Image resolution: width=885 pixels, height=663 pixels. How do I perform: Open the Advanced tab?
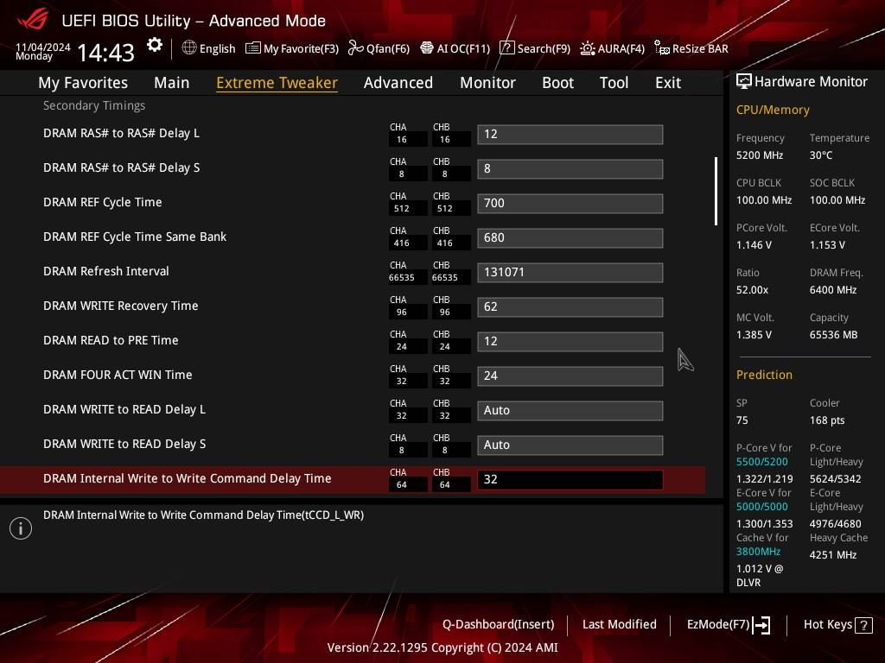pos(398,83)
